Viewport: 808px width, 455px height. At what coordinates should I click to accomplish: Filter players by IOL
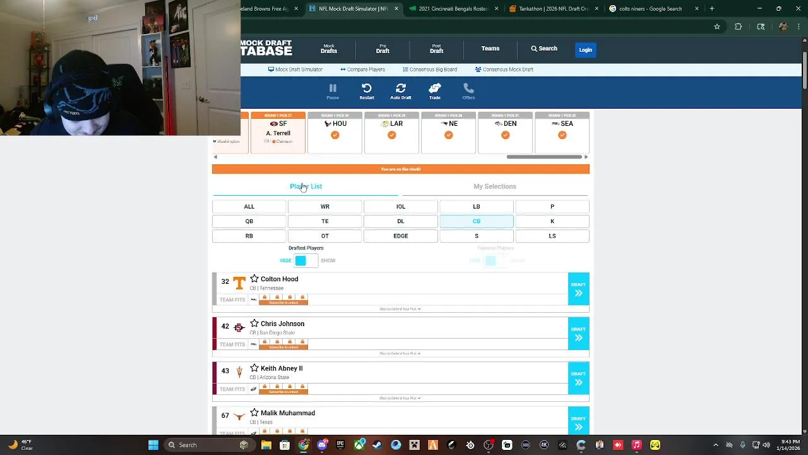point(401,207)
